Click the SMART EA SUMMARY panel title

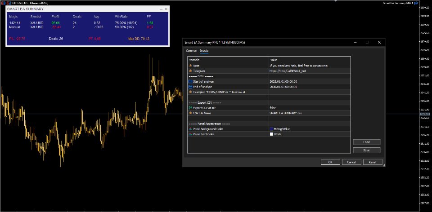(25, 9)
